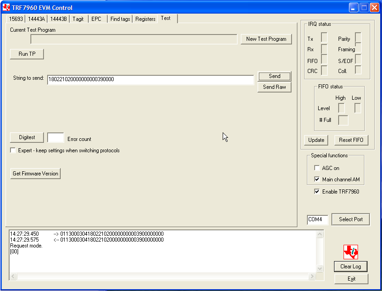
Task: Click the Reset FIFO button
Action: click(x=351, y=140)
